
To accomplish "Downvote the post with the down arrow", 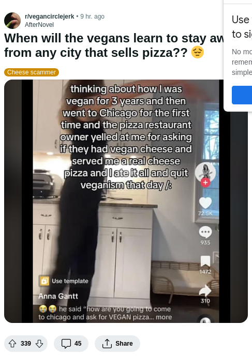I will click(x=39, y=344).
